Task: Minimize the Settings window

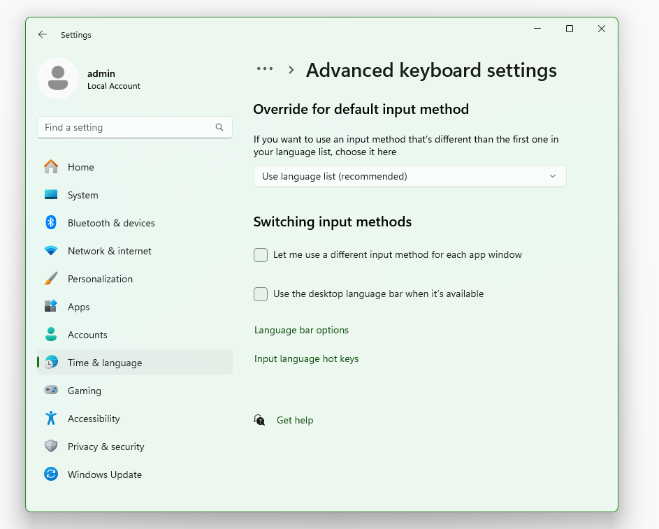Action: point(537,29)
